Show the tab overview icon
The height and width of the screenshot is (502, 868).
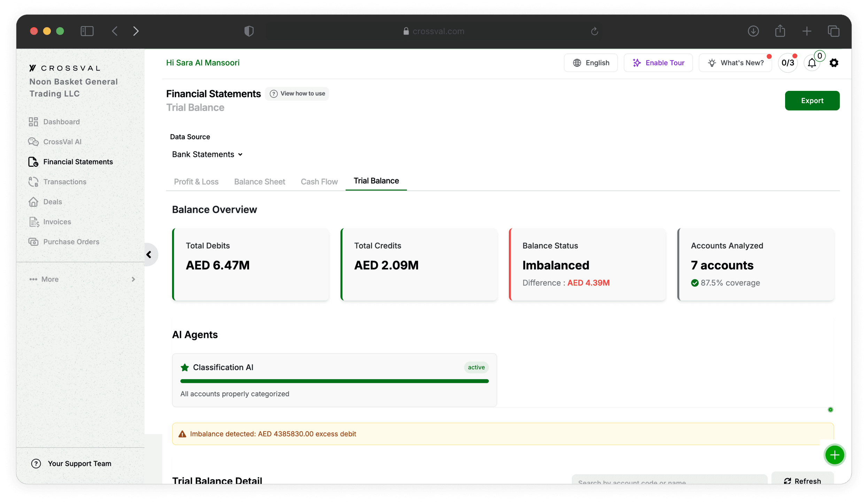point(834,31)
